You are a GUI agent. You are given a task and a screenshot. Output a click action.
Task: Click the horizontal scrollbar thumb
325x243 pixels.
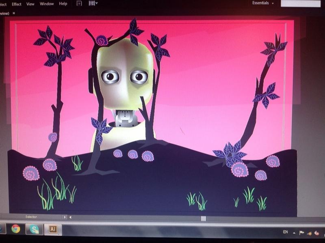pyautogui.click(x=203, y=218)
